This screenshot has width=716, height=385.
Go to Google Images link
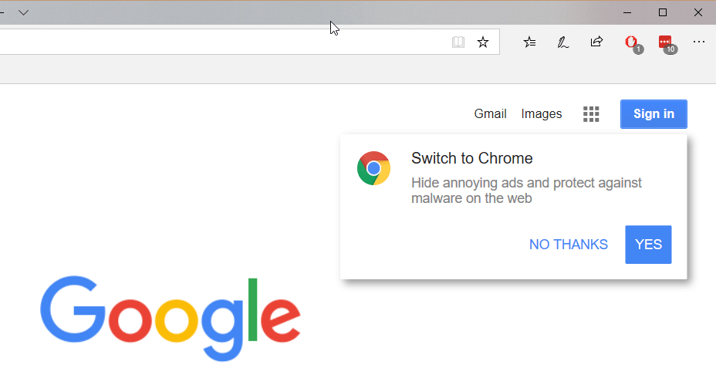point(542,114)
